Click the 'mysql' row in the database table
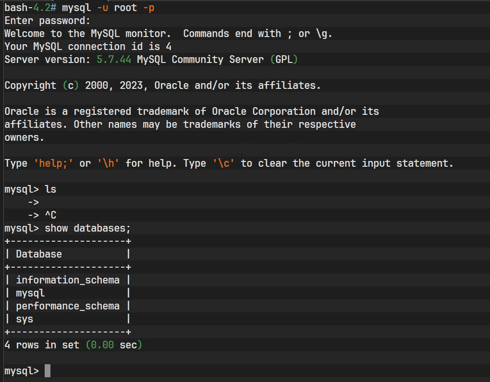 30,293
